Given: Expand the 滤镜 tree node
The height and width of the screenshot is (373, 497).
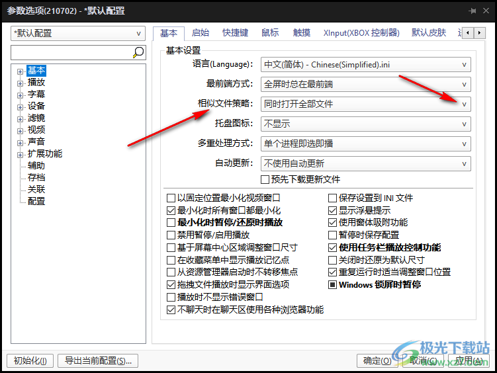Looking at the screenshot, I should [x=21, y=119].
